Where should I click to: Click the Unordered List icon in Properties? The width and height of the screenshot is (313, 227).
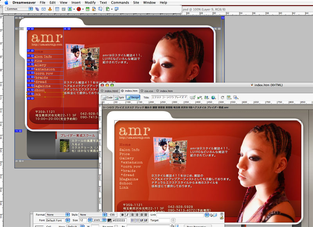tap(133, 220)
